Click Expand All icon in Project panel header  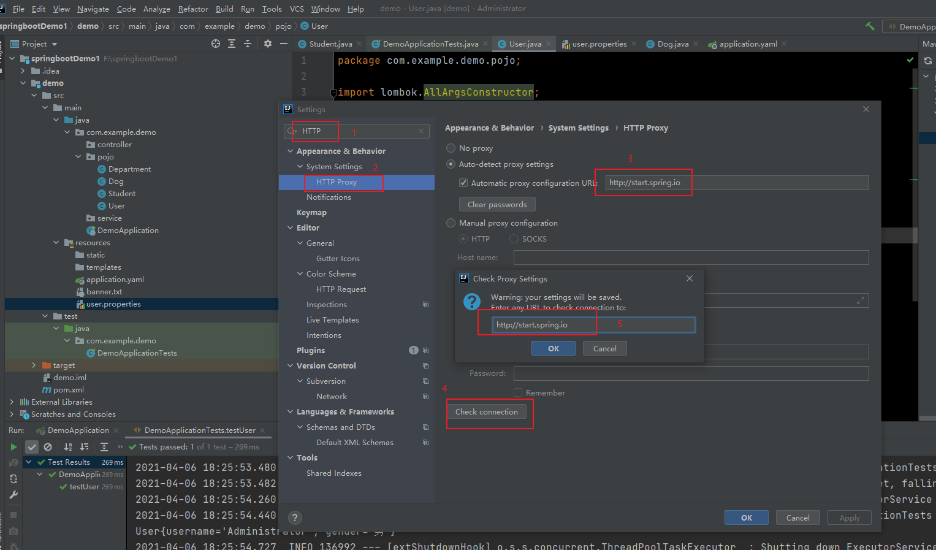(x=232, y=44)
